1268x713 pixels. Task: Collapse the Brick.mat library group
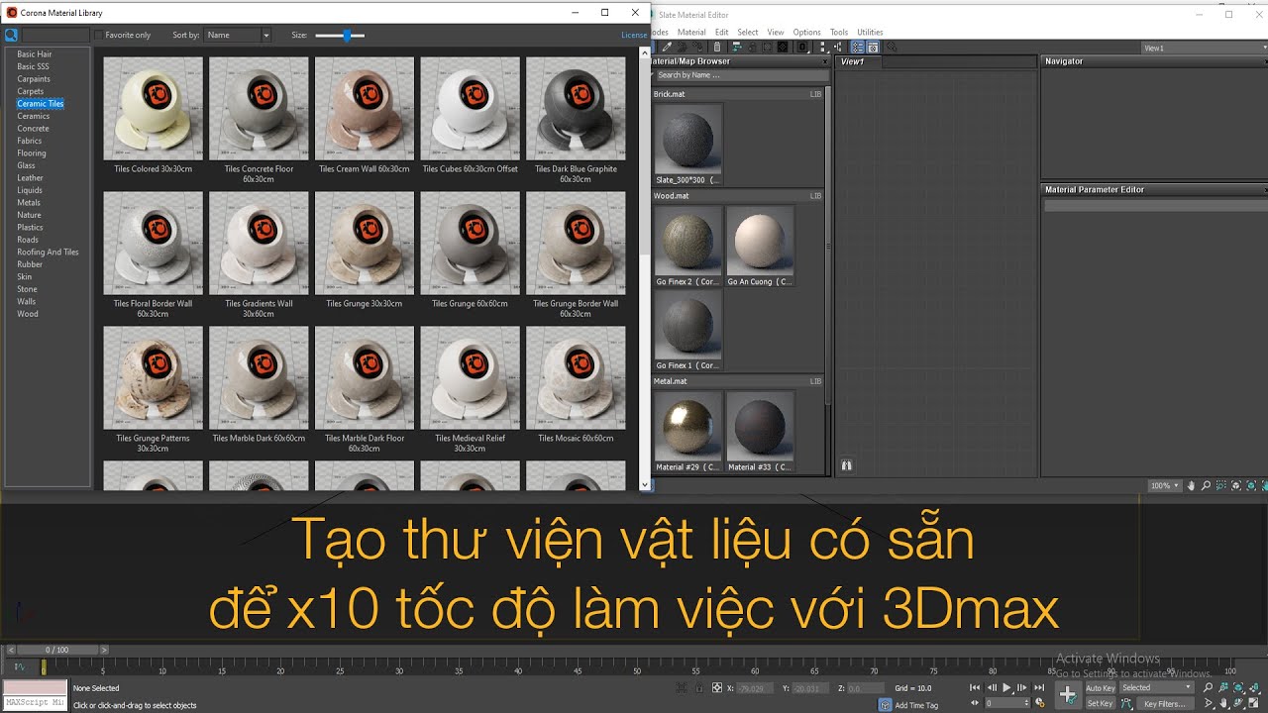(738, 94)
